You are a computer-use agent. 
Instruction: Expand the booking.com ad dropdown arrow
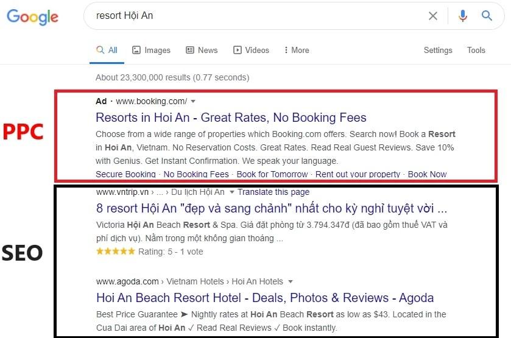tap(193, 101)
